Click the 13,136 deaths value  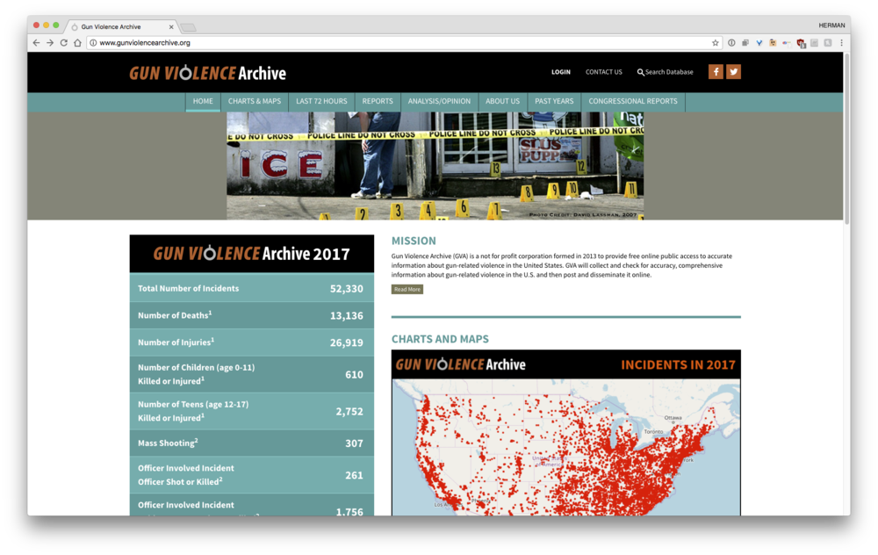coord(346,316)
